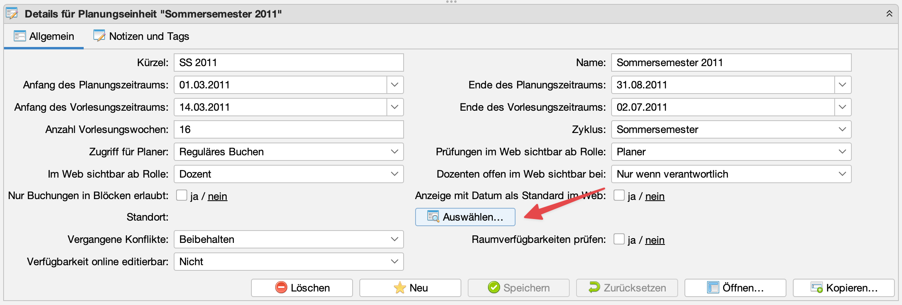Click the star icon on Neu button
The image size is (902, 305).
[x=399, y=287]
